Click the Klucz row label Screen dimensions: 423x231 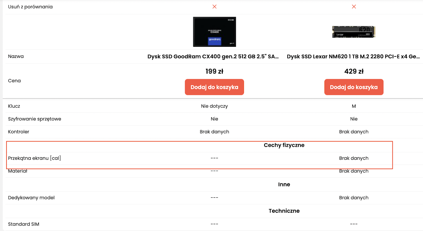coord(14,106)
